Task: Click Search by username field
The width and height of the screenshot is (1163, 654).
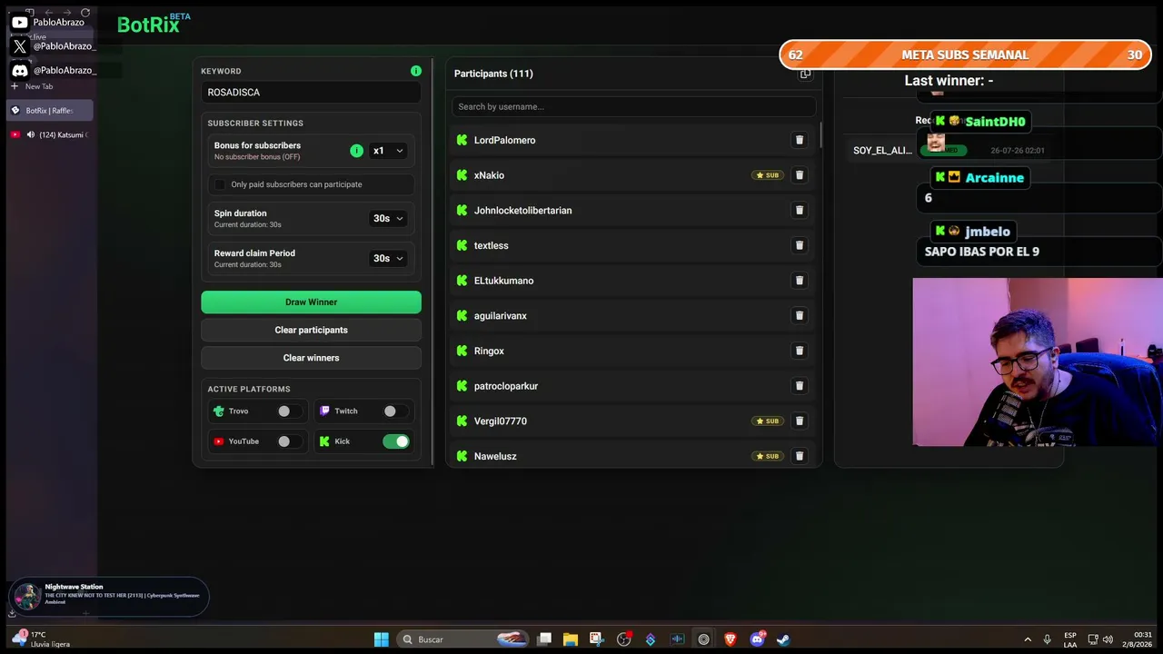Action: pos(633,106)
